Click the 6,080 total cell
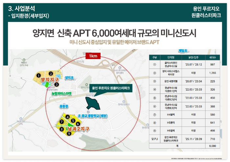 213,146
